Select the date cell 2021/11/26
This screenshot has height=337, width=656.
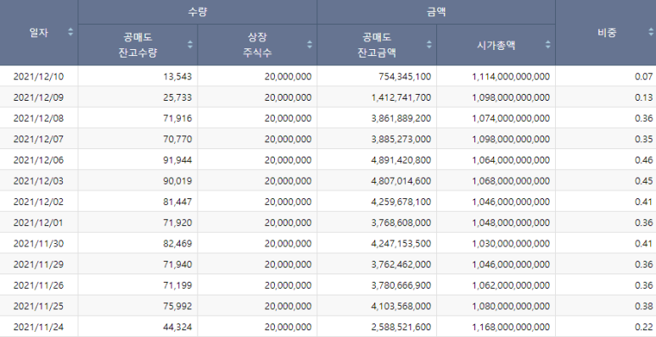click(38, 285)
